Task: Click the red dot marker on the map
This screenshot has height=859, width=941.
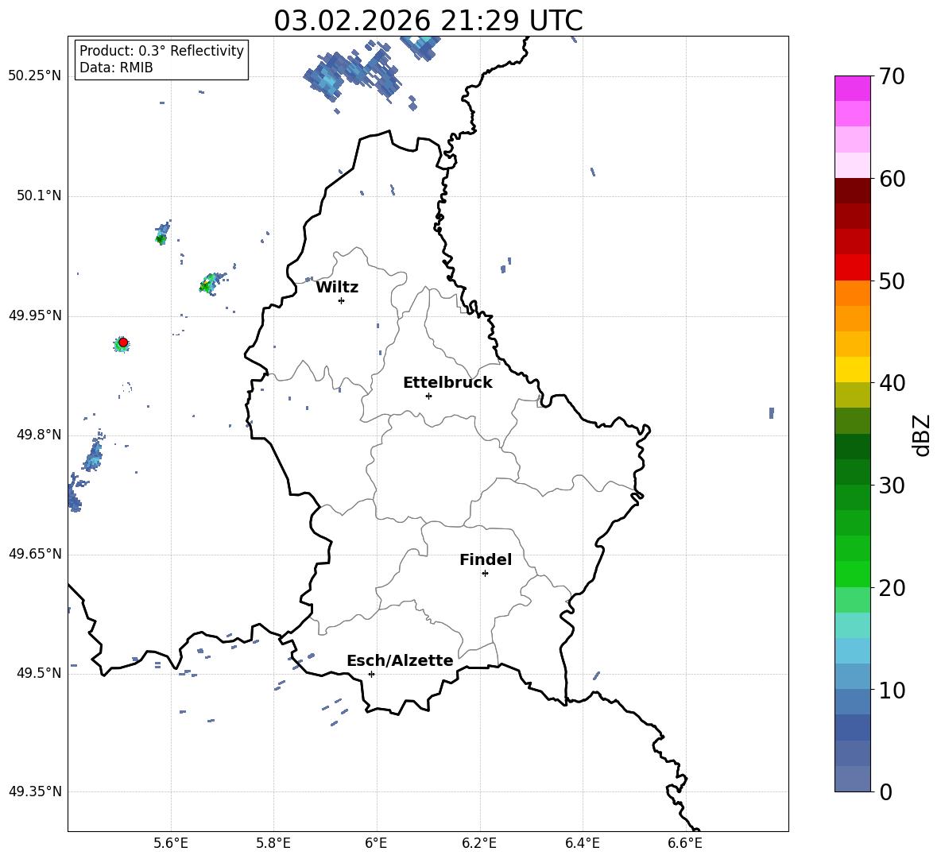Action: [x=123, y=342]
